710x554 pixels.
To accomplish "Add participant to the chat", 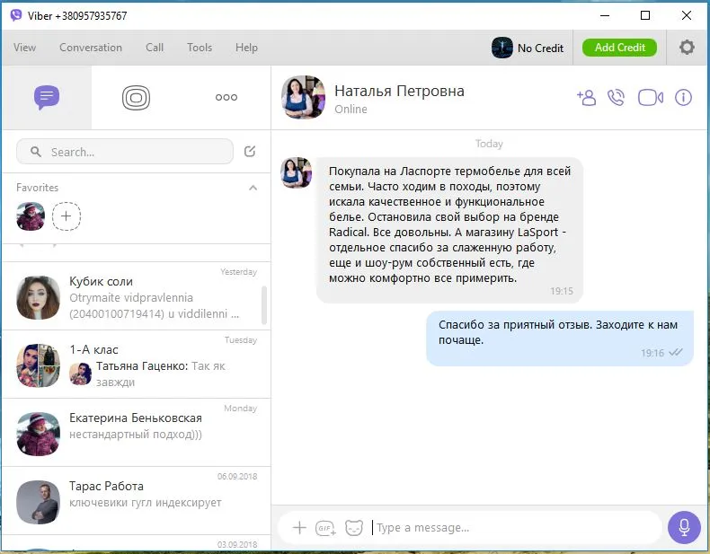I will pyautogui.click(x=586, y=97).
